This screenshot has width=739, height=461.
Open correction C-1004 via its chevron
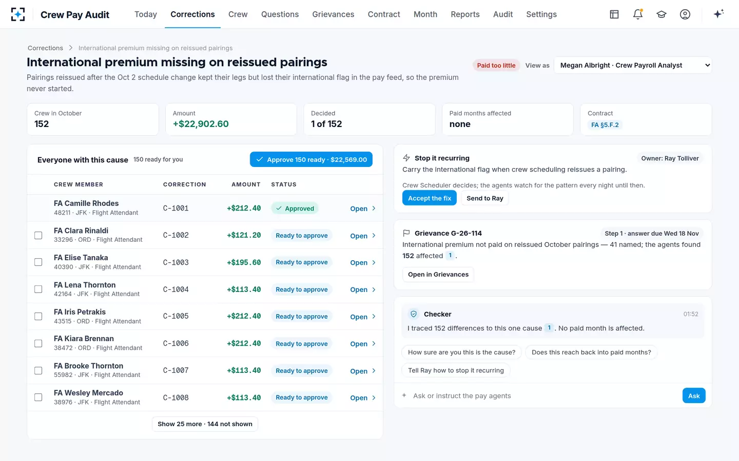tap(374, 289)
